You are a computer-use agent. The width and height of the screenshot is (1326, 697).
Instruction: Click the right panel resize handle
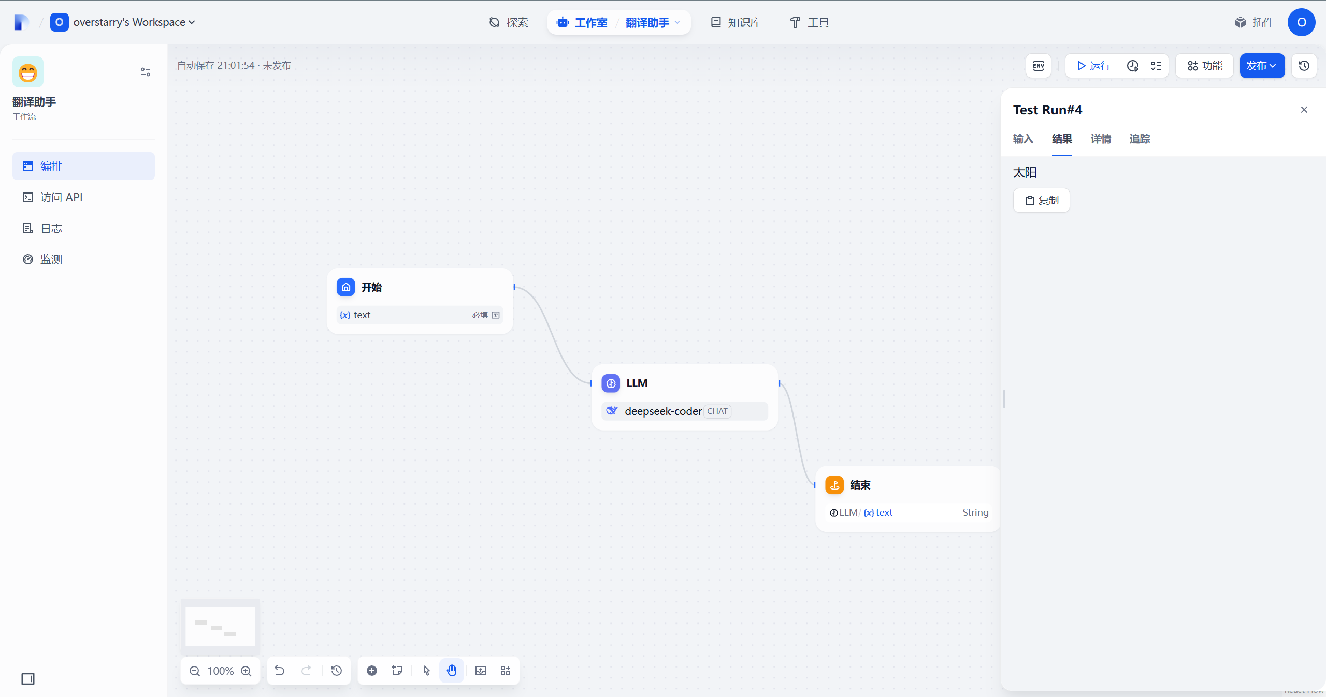point(1004,399)
